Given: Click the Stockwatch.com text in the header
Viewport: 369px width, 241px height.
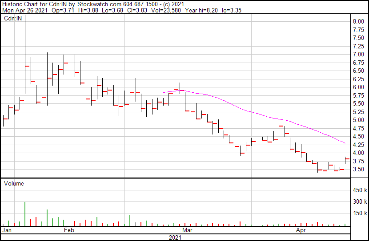Looking at the screenshot, I should [x=99, y=4].
